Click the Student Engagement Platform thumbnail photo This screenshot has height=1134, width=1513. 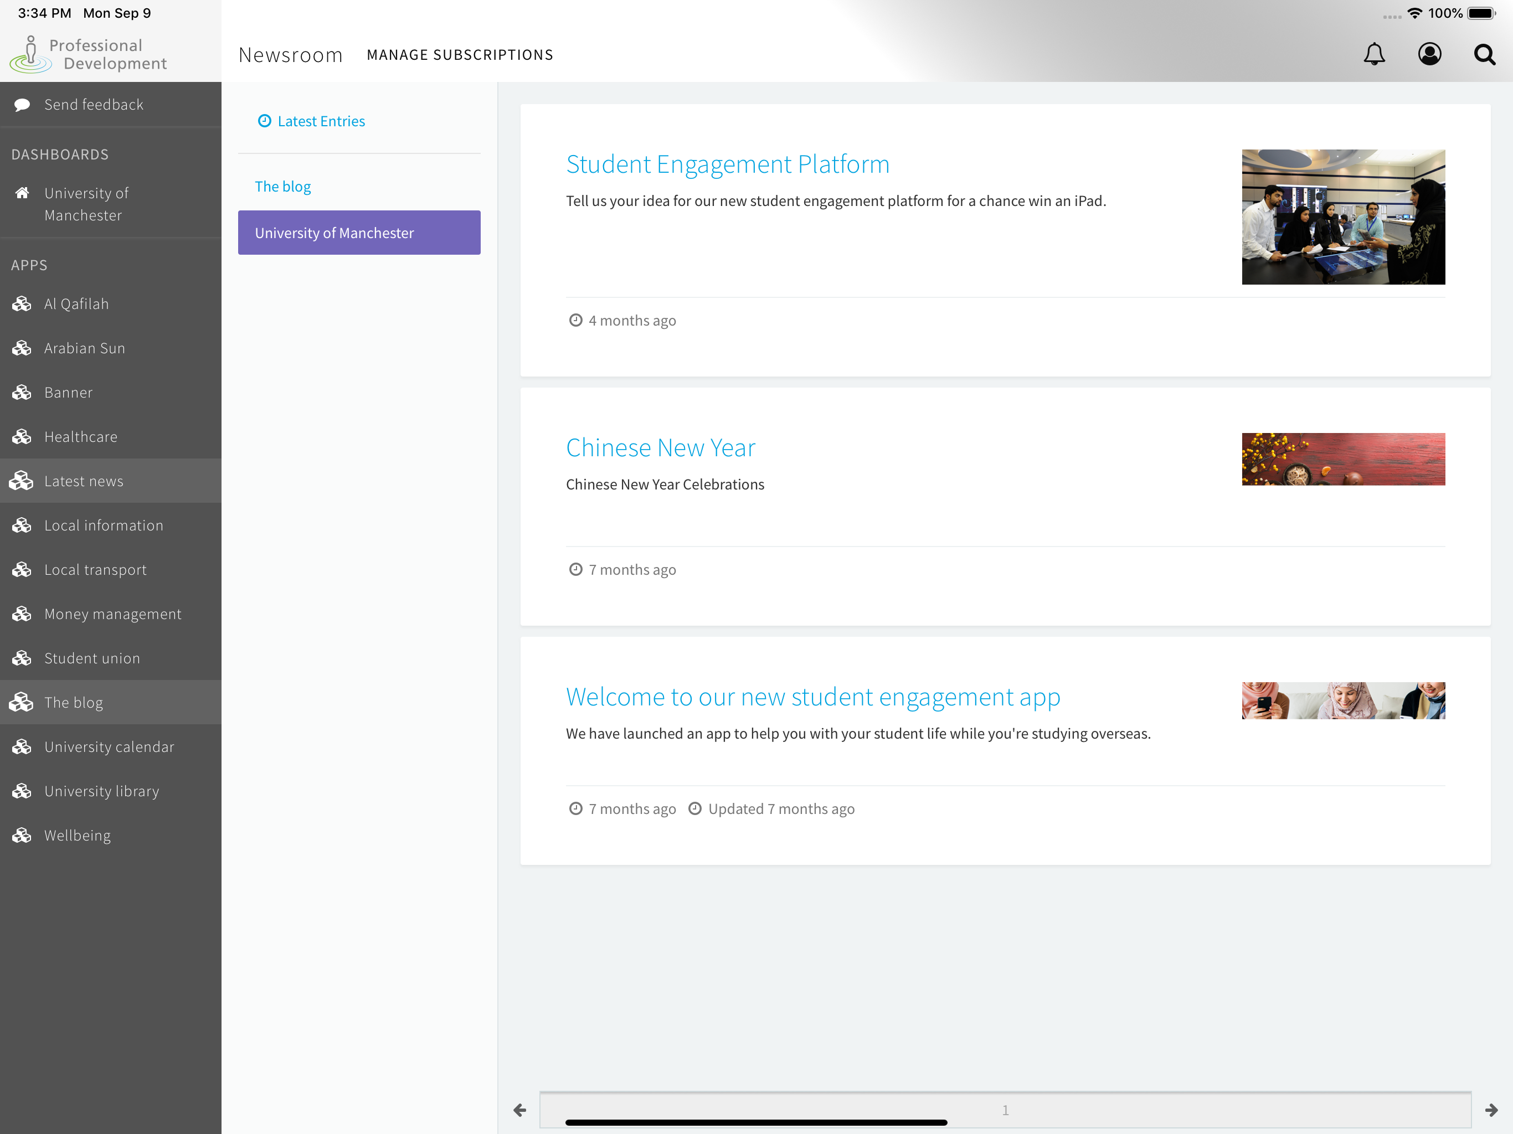pos(1344,217)
